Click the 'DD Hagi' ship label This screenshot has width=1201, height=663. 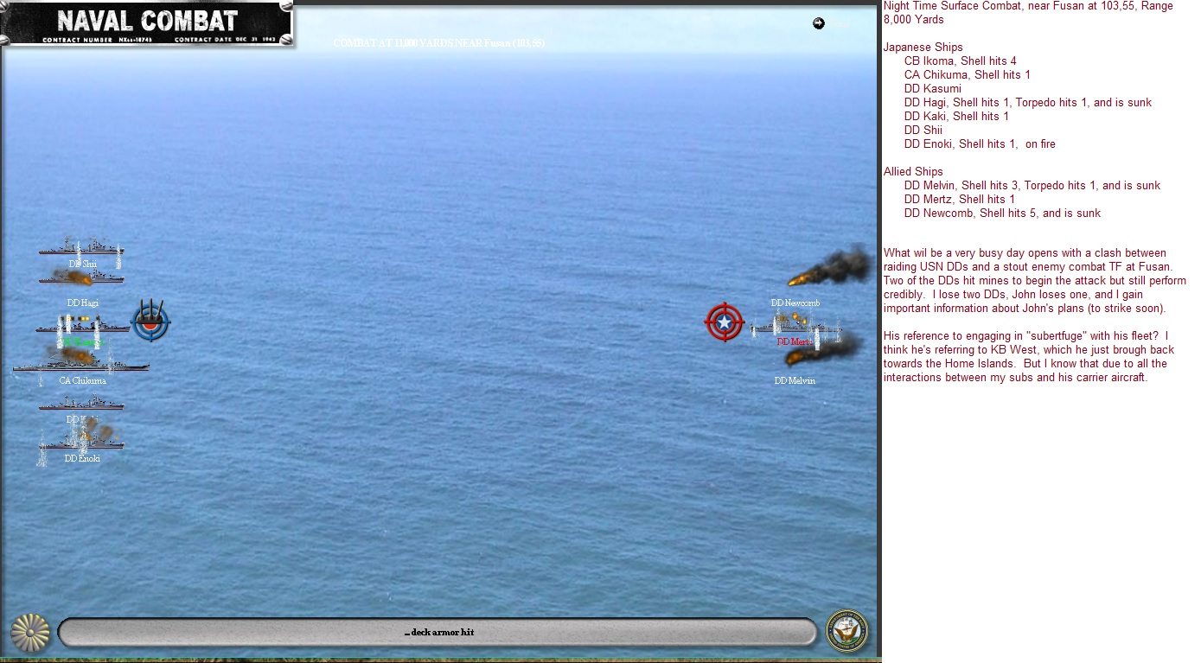pos(83,303)
